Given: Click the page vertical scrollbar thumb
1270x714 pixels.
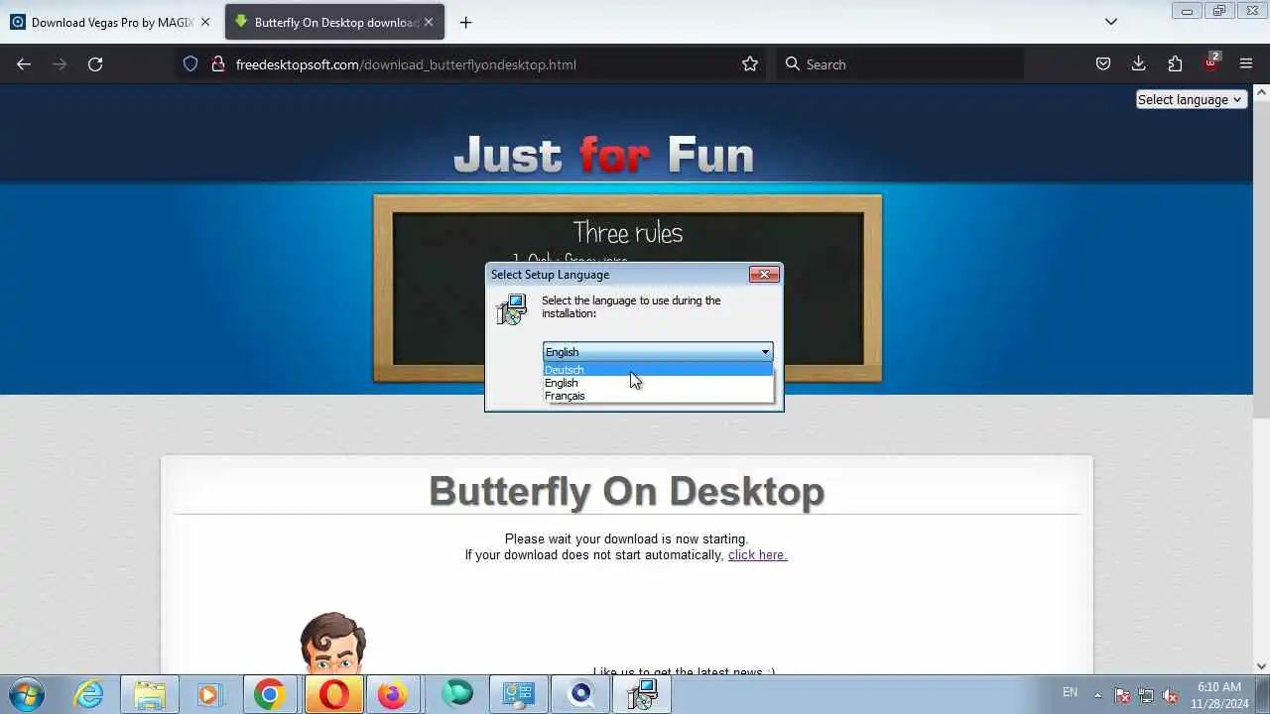Looking at the screenshot, I should 1261,258.
